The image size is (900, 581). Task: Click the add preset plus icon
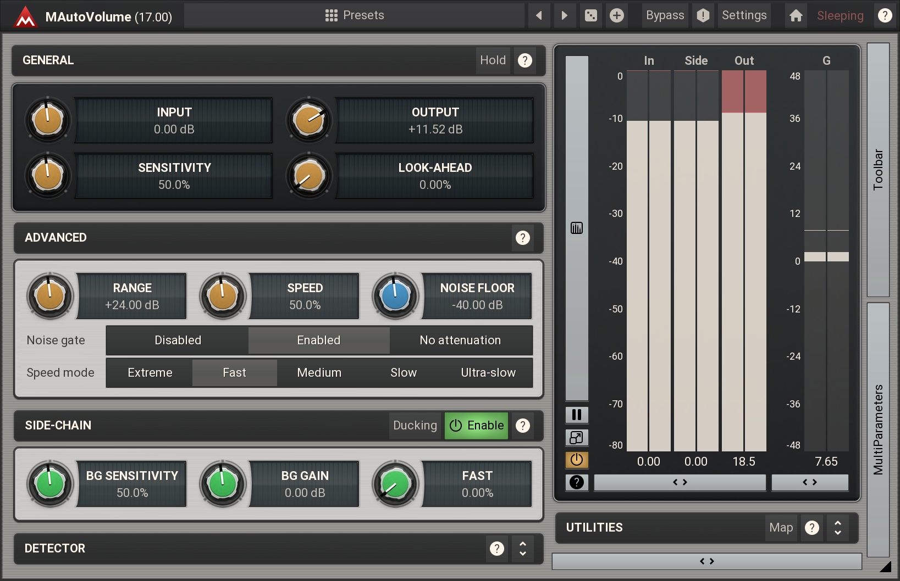coord(616,15)
